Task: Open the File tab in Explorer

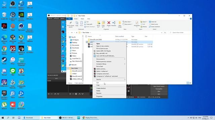Action: tap(70, 19)
